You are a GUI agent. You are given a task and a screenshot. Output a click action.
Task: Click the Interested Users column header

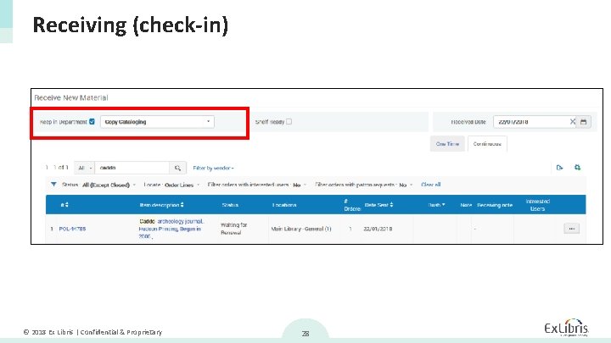tap(538, 205)
